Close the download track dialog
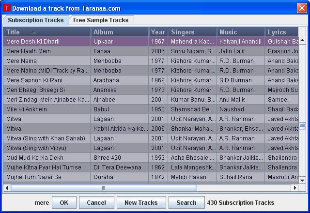 pyautogui.click(x=301, y=8)
